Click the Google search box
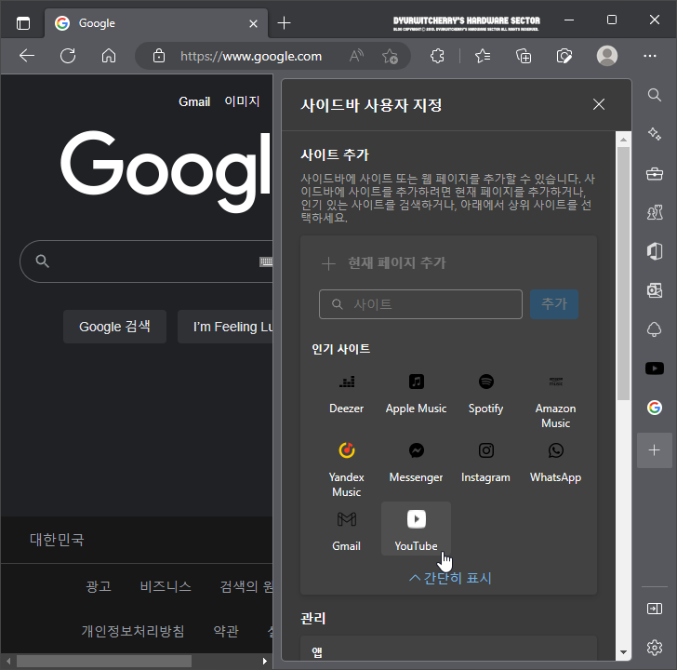This screenshot has height=670, width=677. pos(147,261)
